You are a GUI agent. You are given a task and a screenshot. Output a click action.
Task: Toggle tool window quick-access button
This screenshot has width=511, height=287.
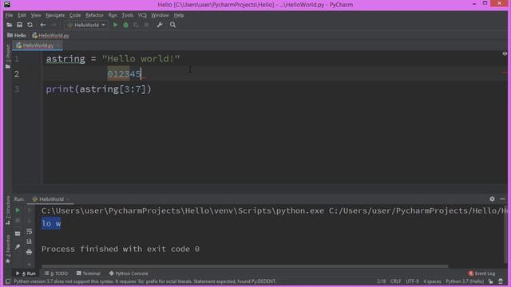click(x=8, y=281)
